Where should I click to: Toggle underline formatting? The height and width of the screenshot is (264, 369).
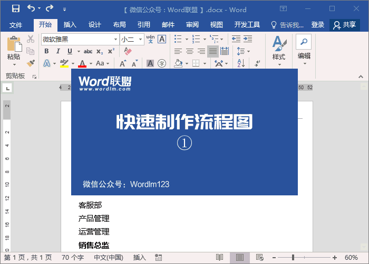[70, 51]
